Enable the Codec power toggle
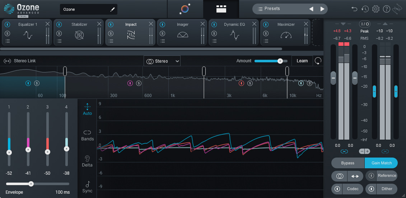 click(x=337, y=189)
